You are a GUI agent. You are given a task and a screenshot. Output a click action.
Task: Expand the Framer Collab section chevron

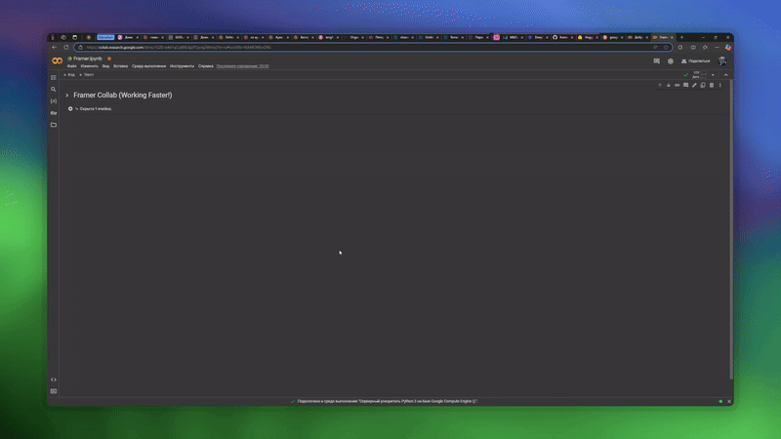coord(67,95)
